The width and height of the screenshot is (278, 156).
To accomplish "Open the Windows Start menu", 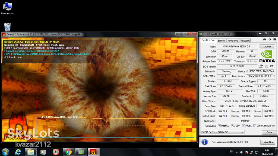I will point(5,152).
